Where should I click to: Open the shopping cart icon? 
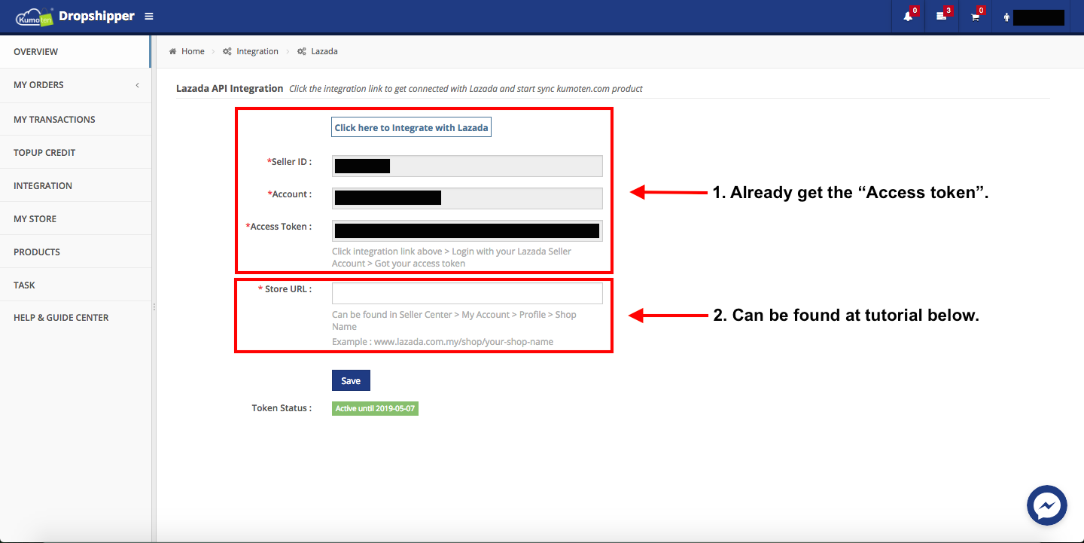(976, 17)
